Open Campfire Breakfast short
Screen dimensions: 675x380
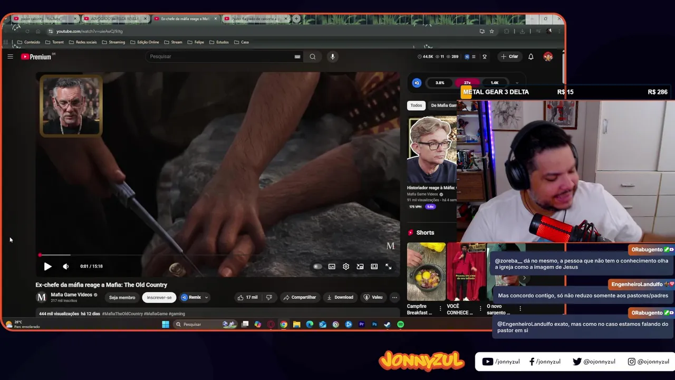point(426,271)
